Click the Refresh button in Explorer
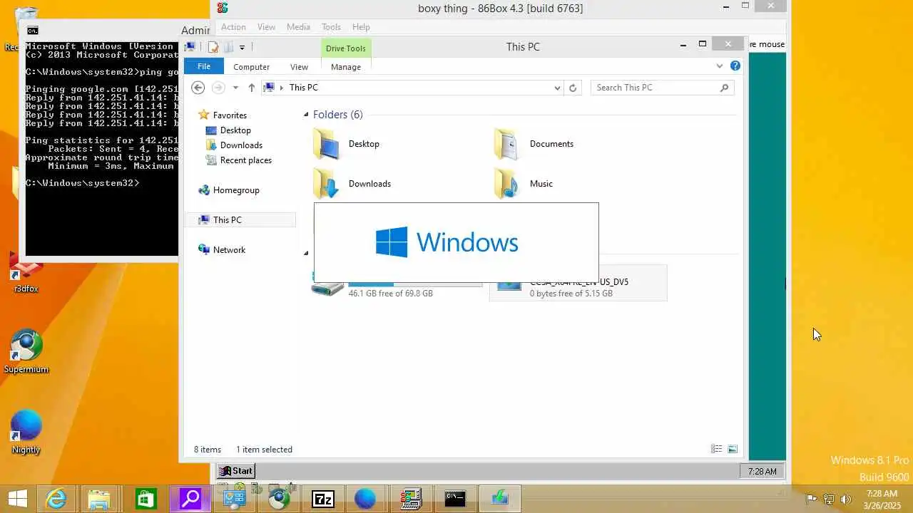This screenshot has height=513, width=913. 572,88
